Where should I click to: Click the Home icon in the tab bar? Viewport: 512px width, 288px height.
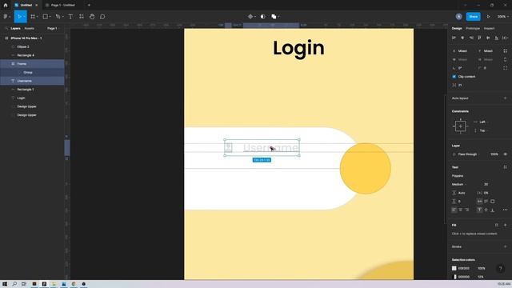[6, 6]
